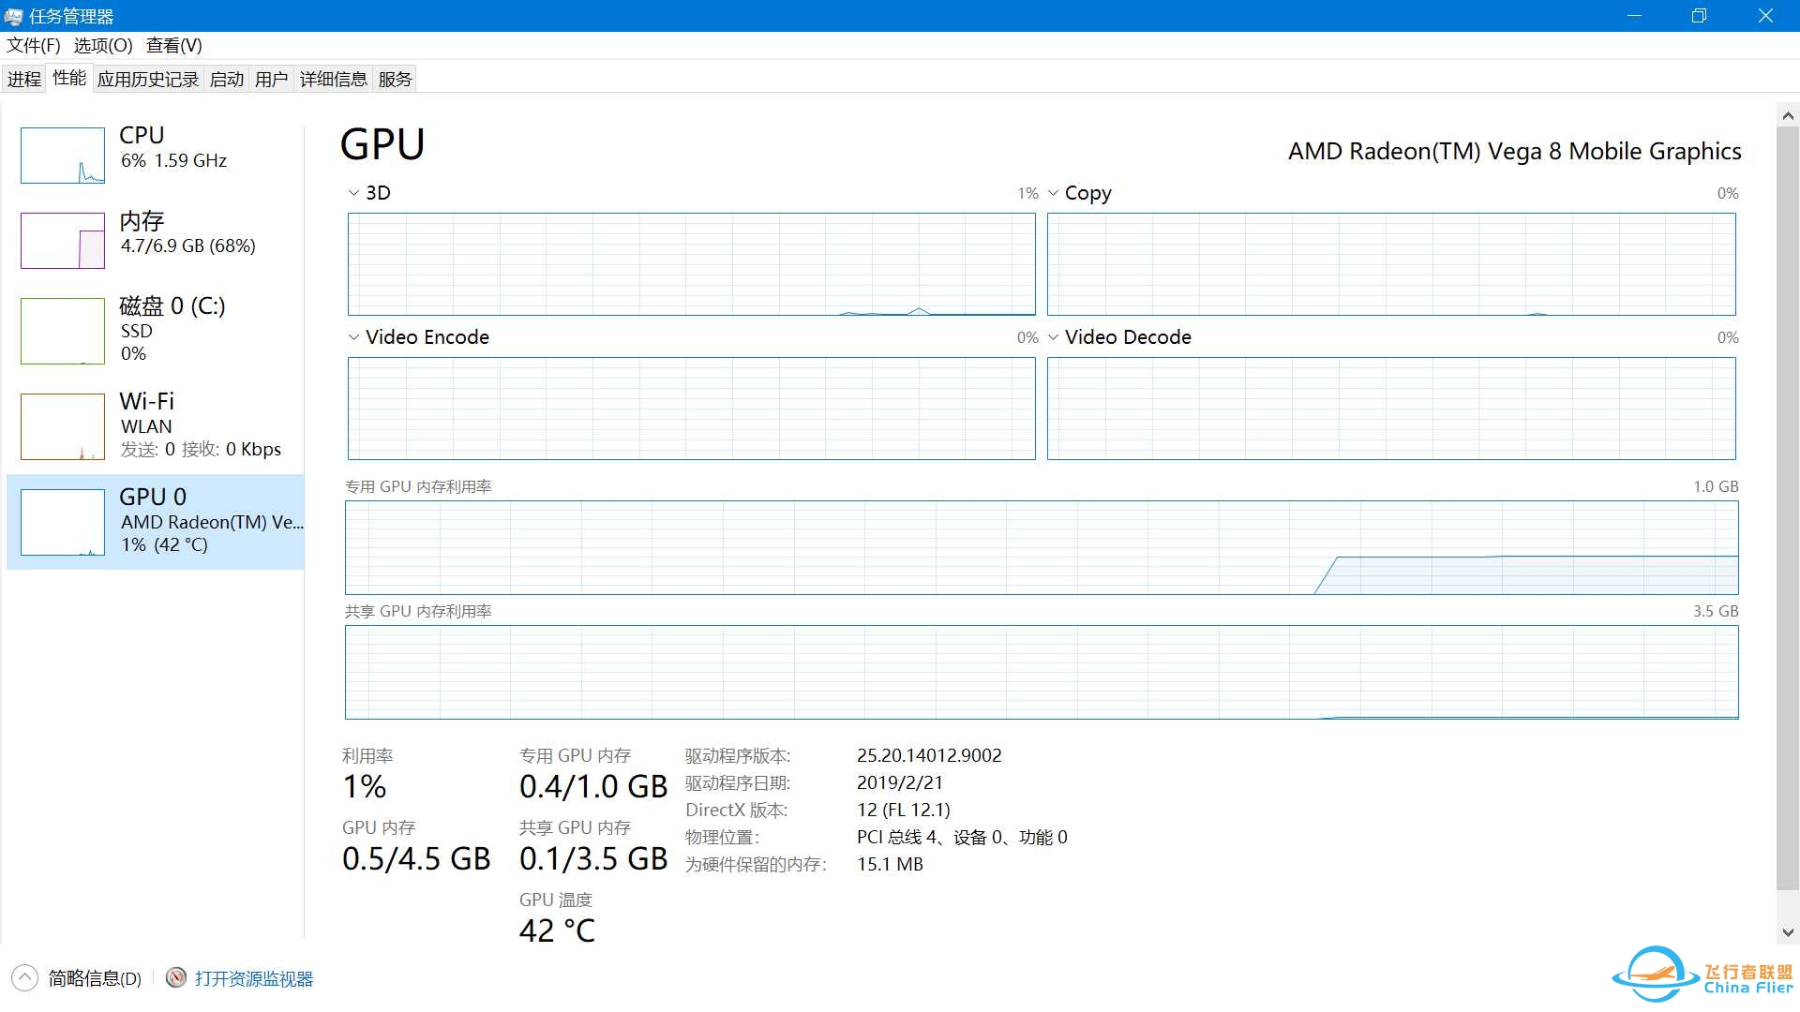The height and width of the screenshot is (1012, 1800).
Task: Click the DirectX value 12 (FL 12.1)
Action: point(904,810)
